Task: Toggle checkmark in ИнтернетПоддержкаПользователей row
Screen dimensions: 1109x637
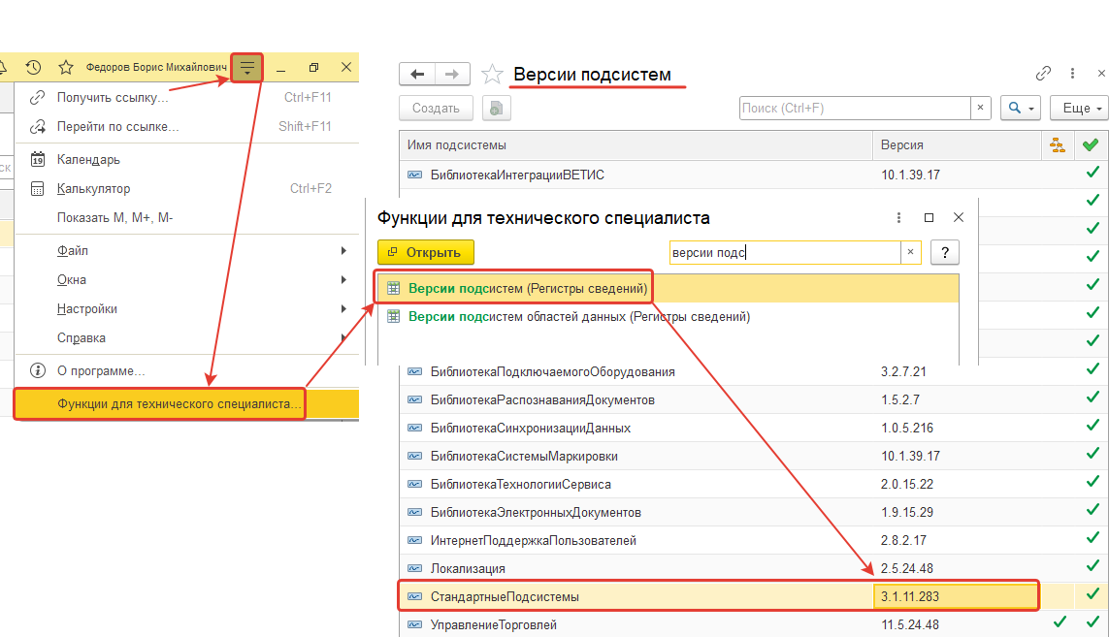Action: point(1093,538)
